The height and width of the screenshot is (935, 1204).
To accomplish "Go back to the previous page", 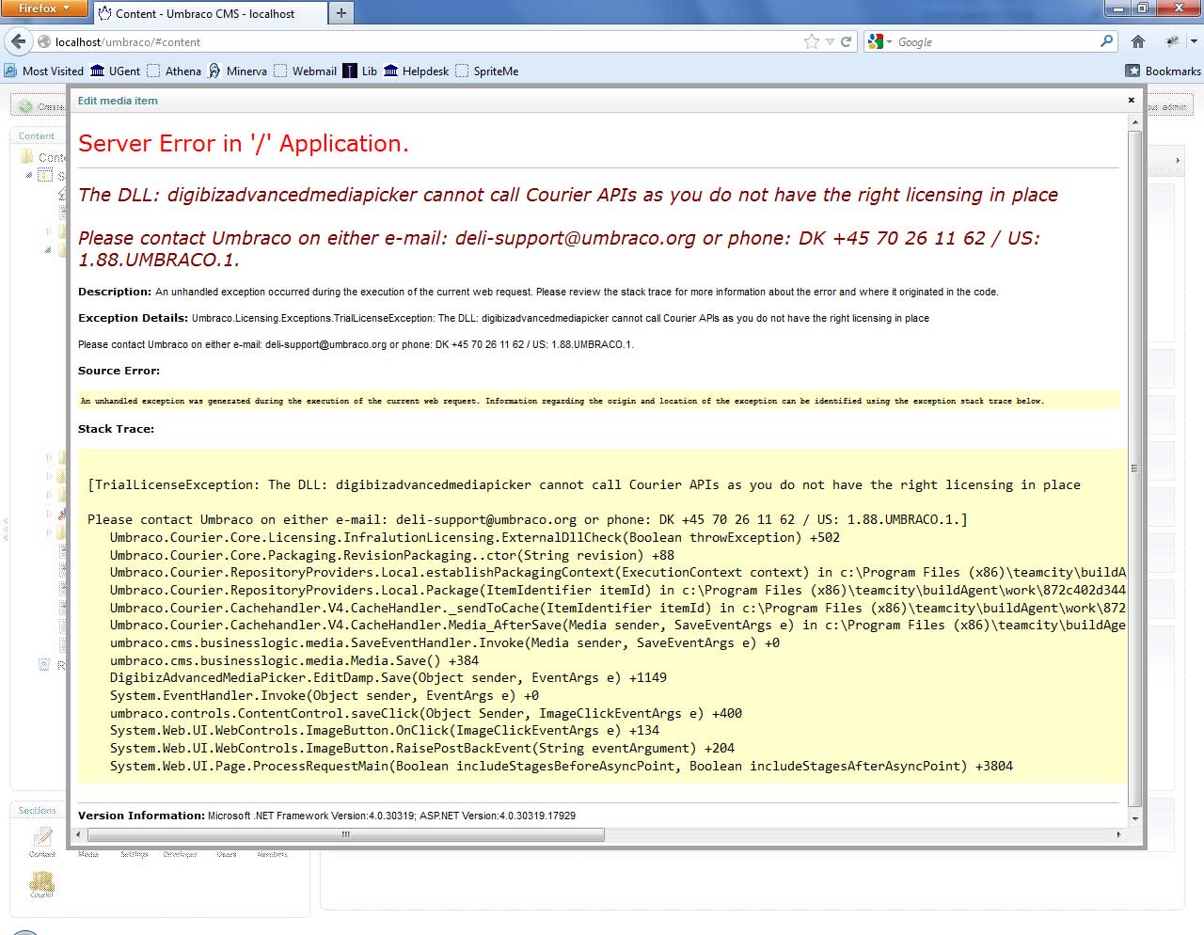I will point(19,41).
